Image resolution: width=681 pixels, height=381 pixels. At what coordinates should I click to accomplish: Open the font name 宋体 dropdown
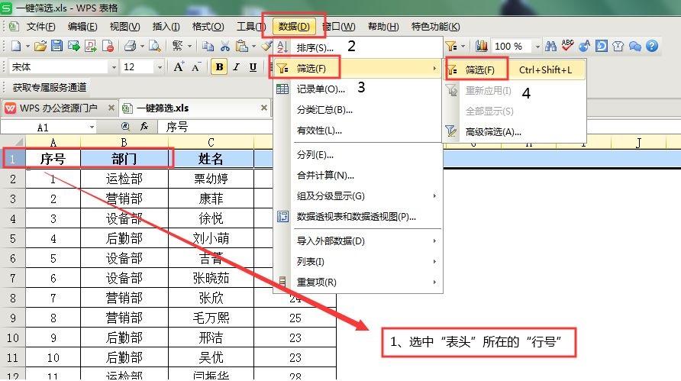click(114, 67)
